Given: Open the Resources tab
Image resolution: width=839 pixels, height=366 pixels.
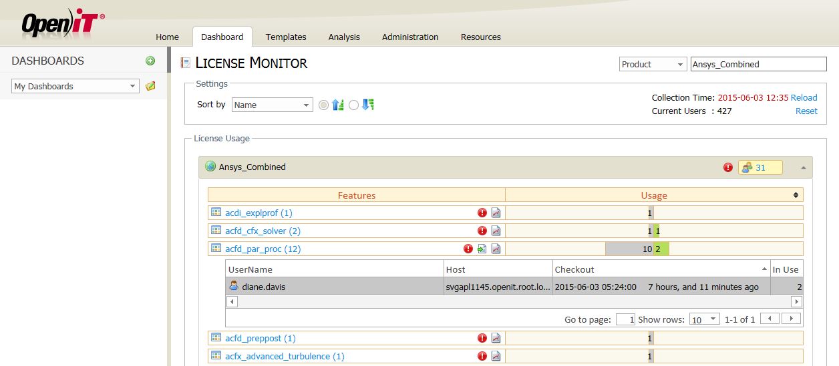Looking at the screenshot, I should (x=481, y=37).
